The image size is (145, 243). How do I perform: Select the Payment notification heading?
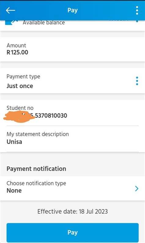point(36,169)
